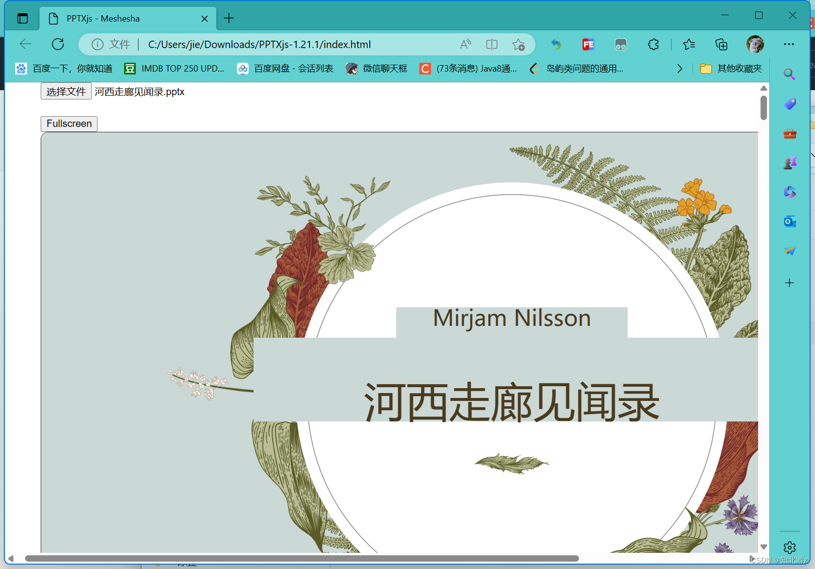Open the tab actions menu icon
The width and height of the screenshot is (815, 569).
coord(23,19)
